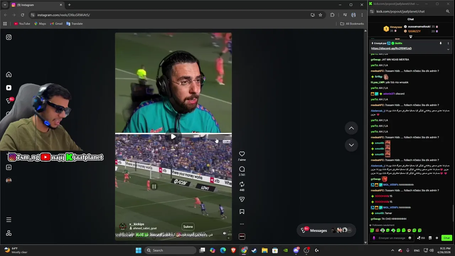455x256 pixels.
Task: Open the Kick chat infinity icon
Action: [x=423, y=238]
